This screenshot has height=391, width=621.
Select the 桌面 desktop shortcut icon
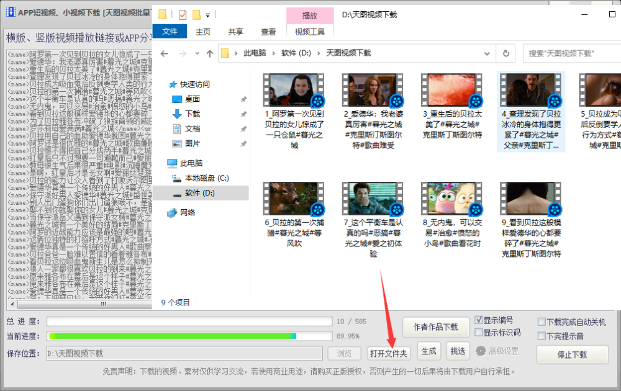click(177, 99)
